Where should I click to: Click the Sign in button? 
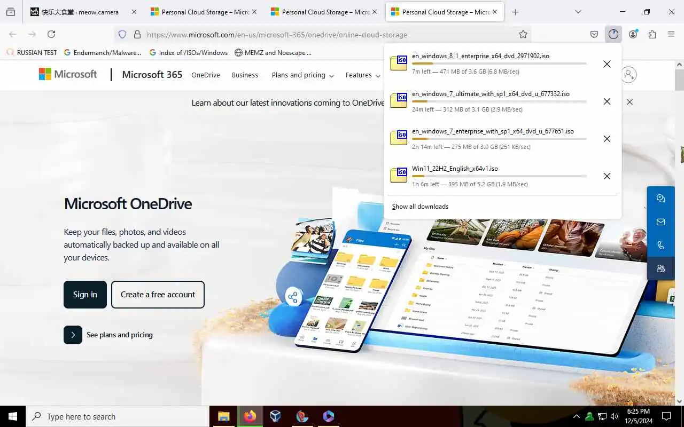pos(85,295)
